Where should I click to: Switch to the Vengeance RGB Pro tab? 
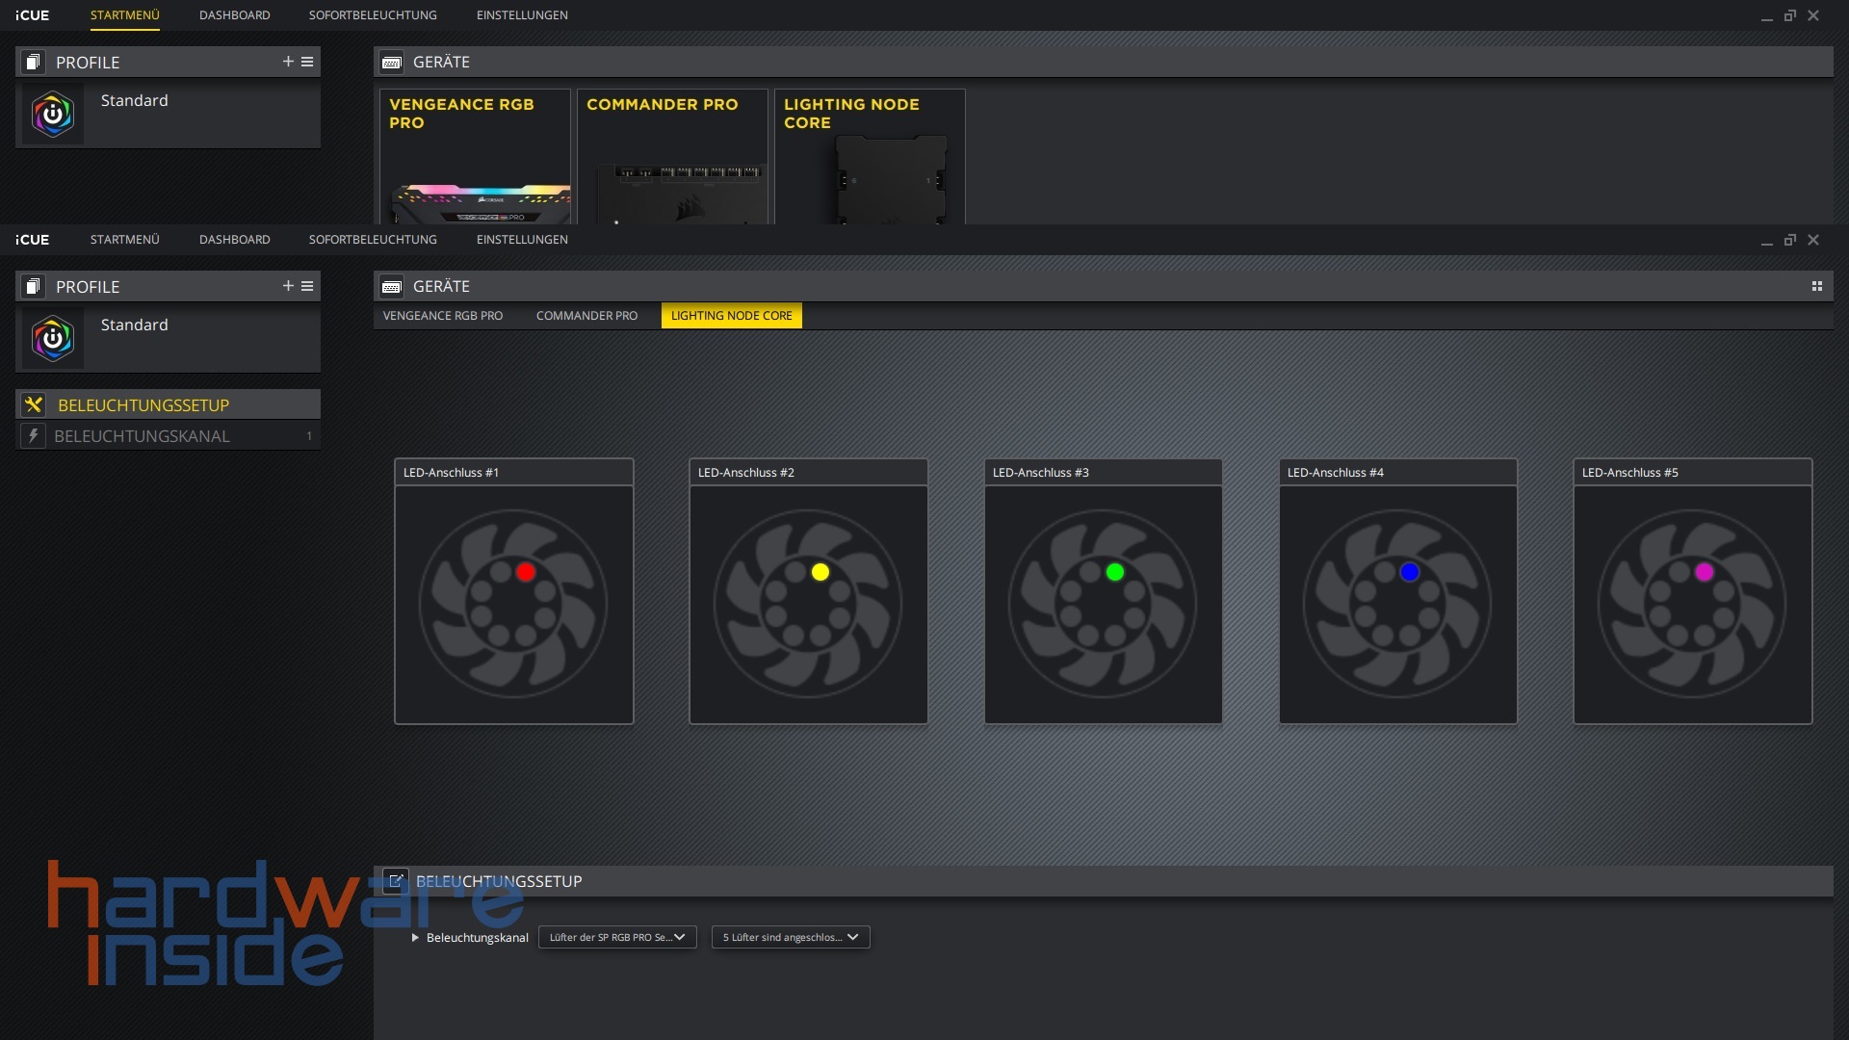[442, 316]
